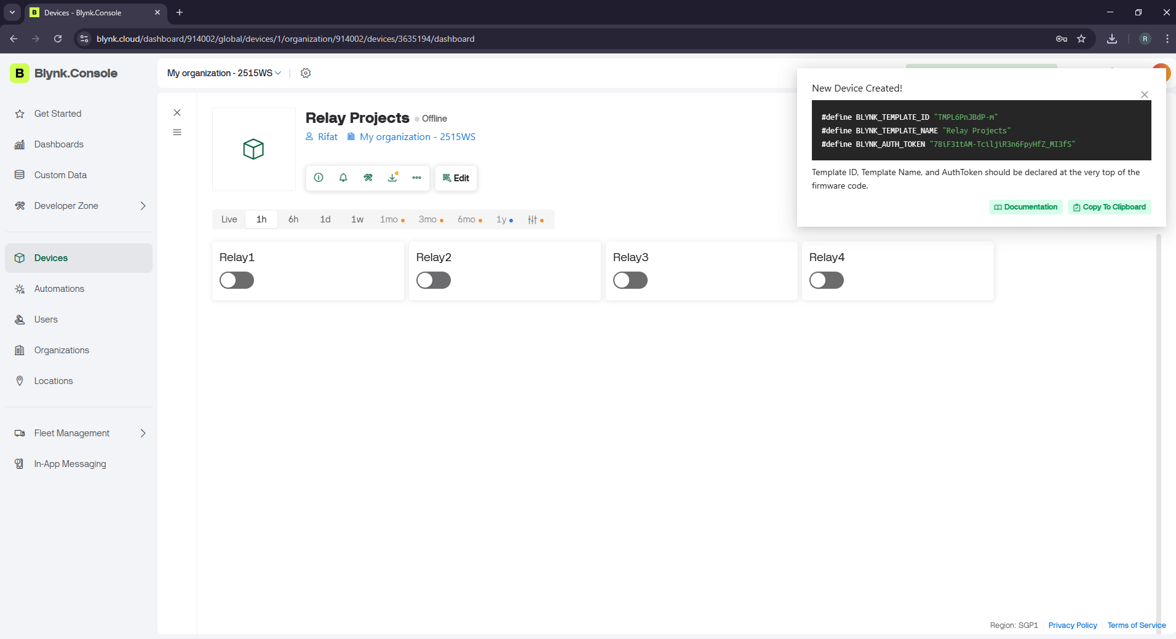1176x639 pixels.
Task: Expand the Fleet Management submenu
Action: pos(143,433)
